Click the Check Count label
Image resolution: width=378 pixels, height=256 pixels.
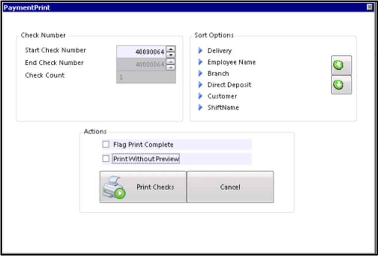(x=45, y=75)
